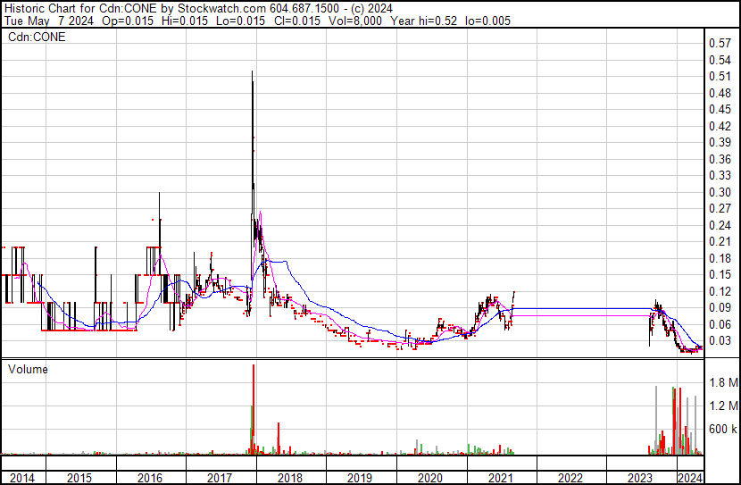
Task: Select the 2017 year marker
Action: pos(220,478)
